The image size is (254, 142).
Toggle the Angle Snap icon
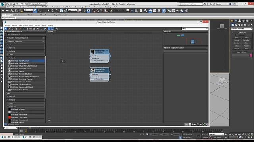(x=98, y=11)
